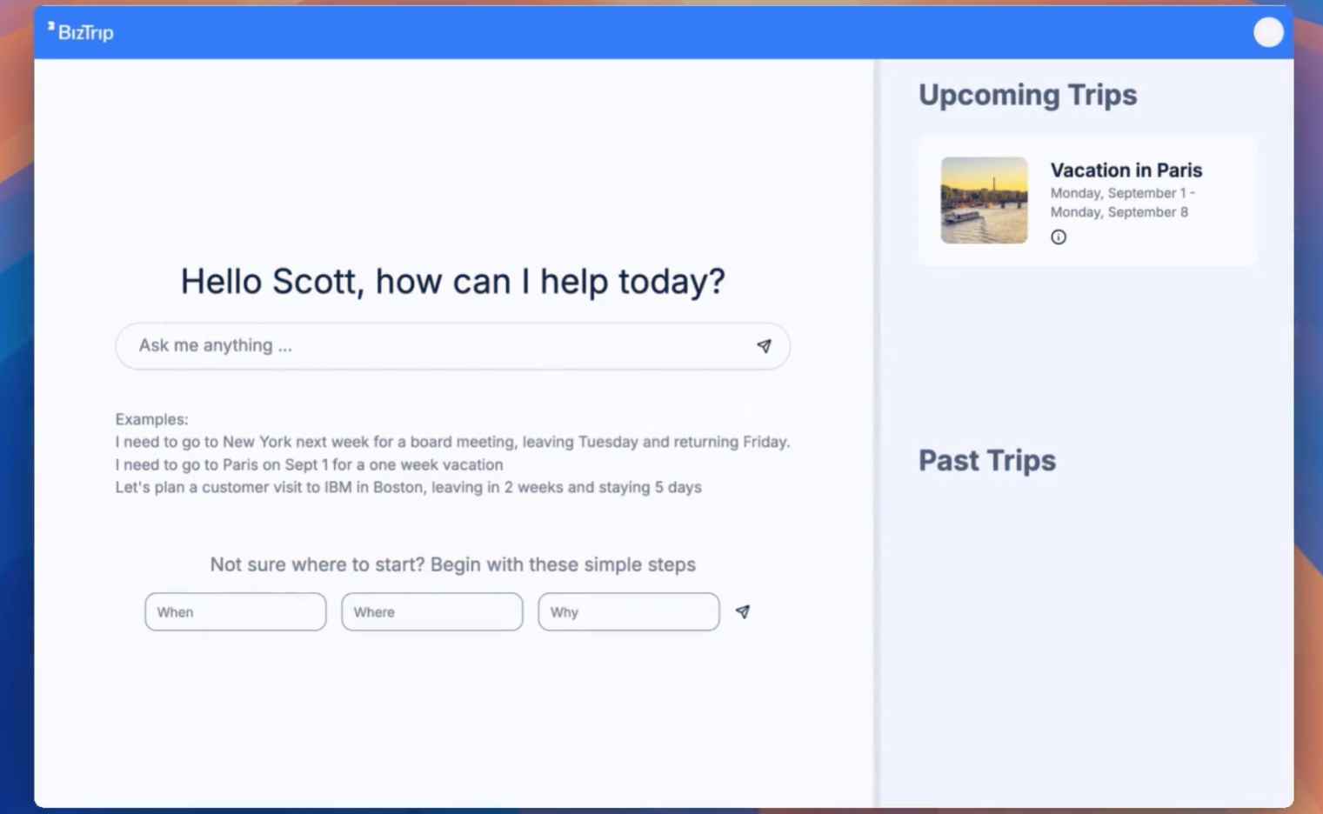Click the Paris trip date range text

[1121, 203]
